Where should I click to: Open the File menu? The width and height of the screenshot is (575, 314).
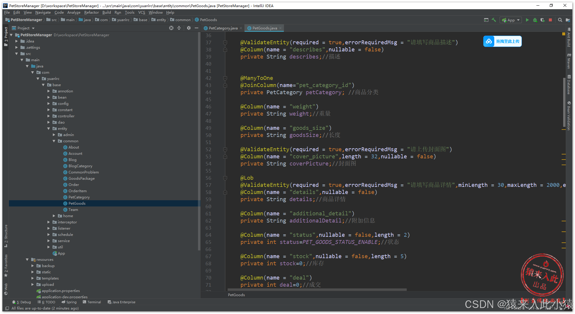(x=7, y=12)
